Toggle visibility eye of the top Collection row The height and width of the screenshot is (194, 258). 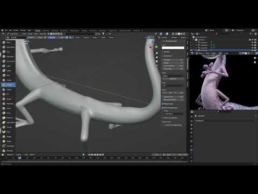[253, 40]
